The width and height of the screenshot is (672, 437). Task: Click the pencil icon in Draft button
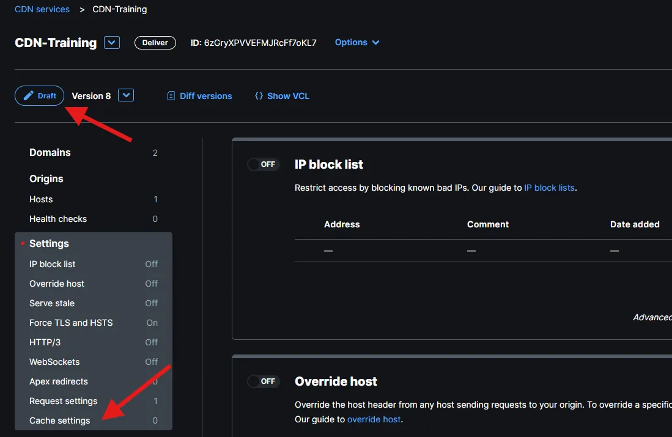click(28, 96)
